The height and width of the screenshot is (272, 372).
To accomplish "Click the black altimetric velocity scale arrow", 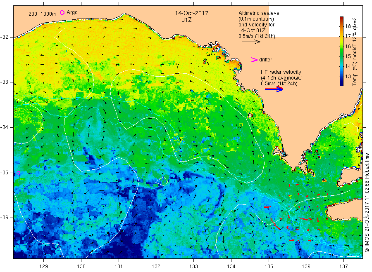I will point(251,42).
